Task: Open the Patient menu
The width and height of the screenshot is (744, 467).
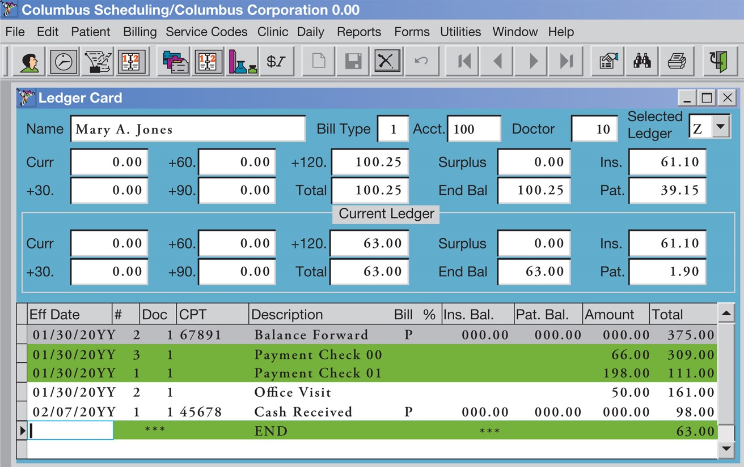Action: [x=91, y=32]
